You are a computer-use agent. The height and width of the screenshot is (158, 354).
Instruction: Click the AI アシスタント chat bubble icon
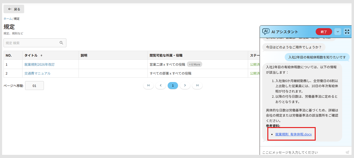point(266,32)
